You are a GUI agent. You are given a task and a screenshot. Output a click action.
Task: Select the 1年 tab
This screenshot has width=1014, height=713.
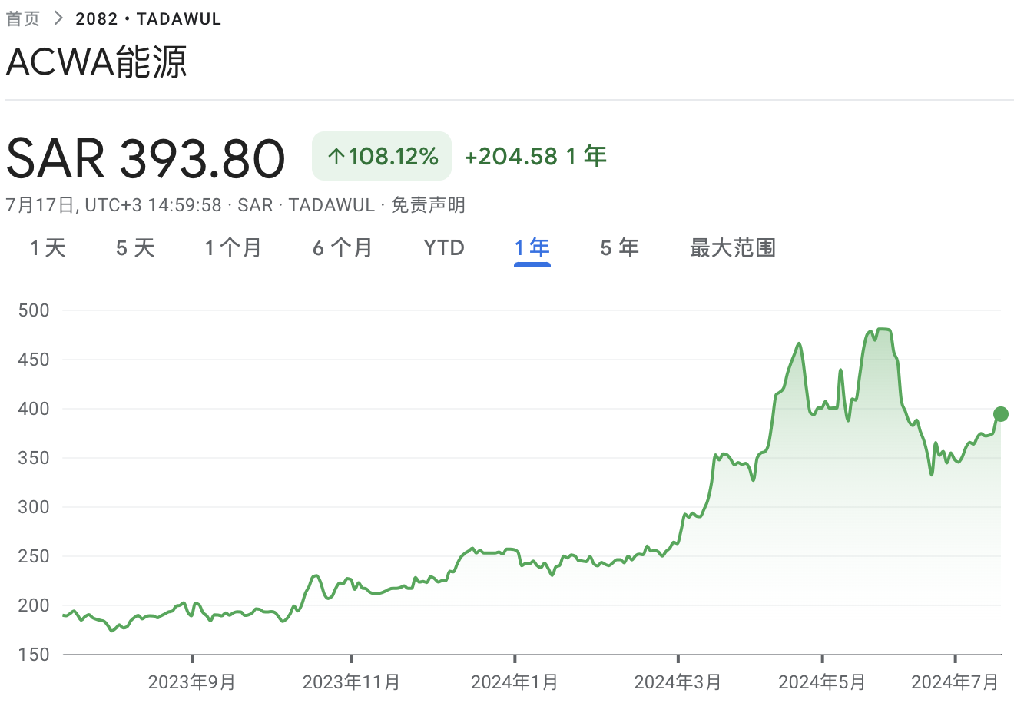[x=532, y=248]
